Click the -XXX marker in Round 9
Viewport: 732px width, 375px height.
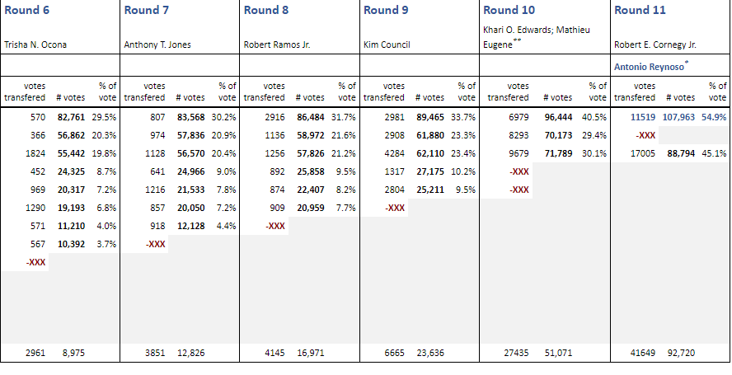[x=396, y=208]
